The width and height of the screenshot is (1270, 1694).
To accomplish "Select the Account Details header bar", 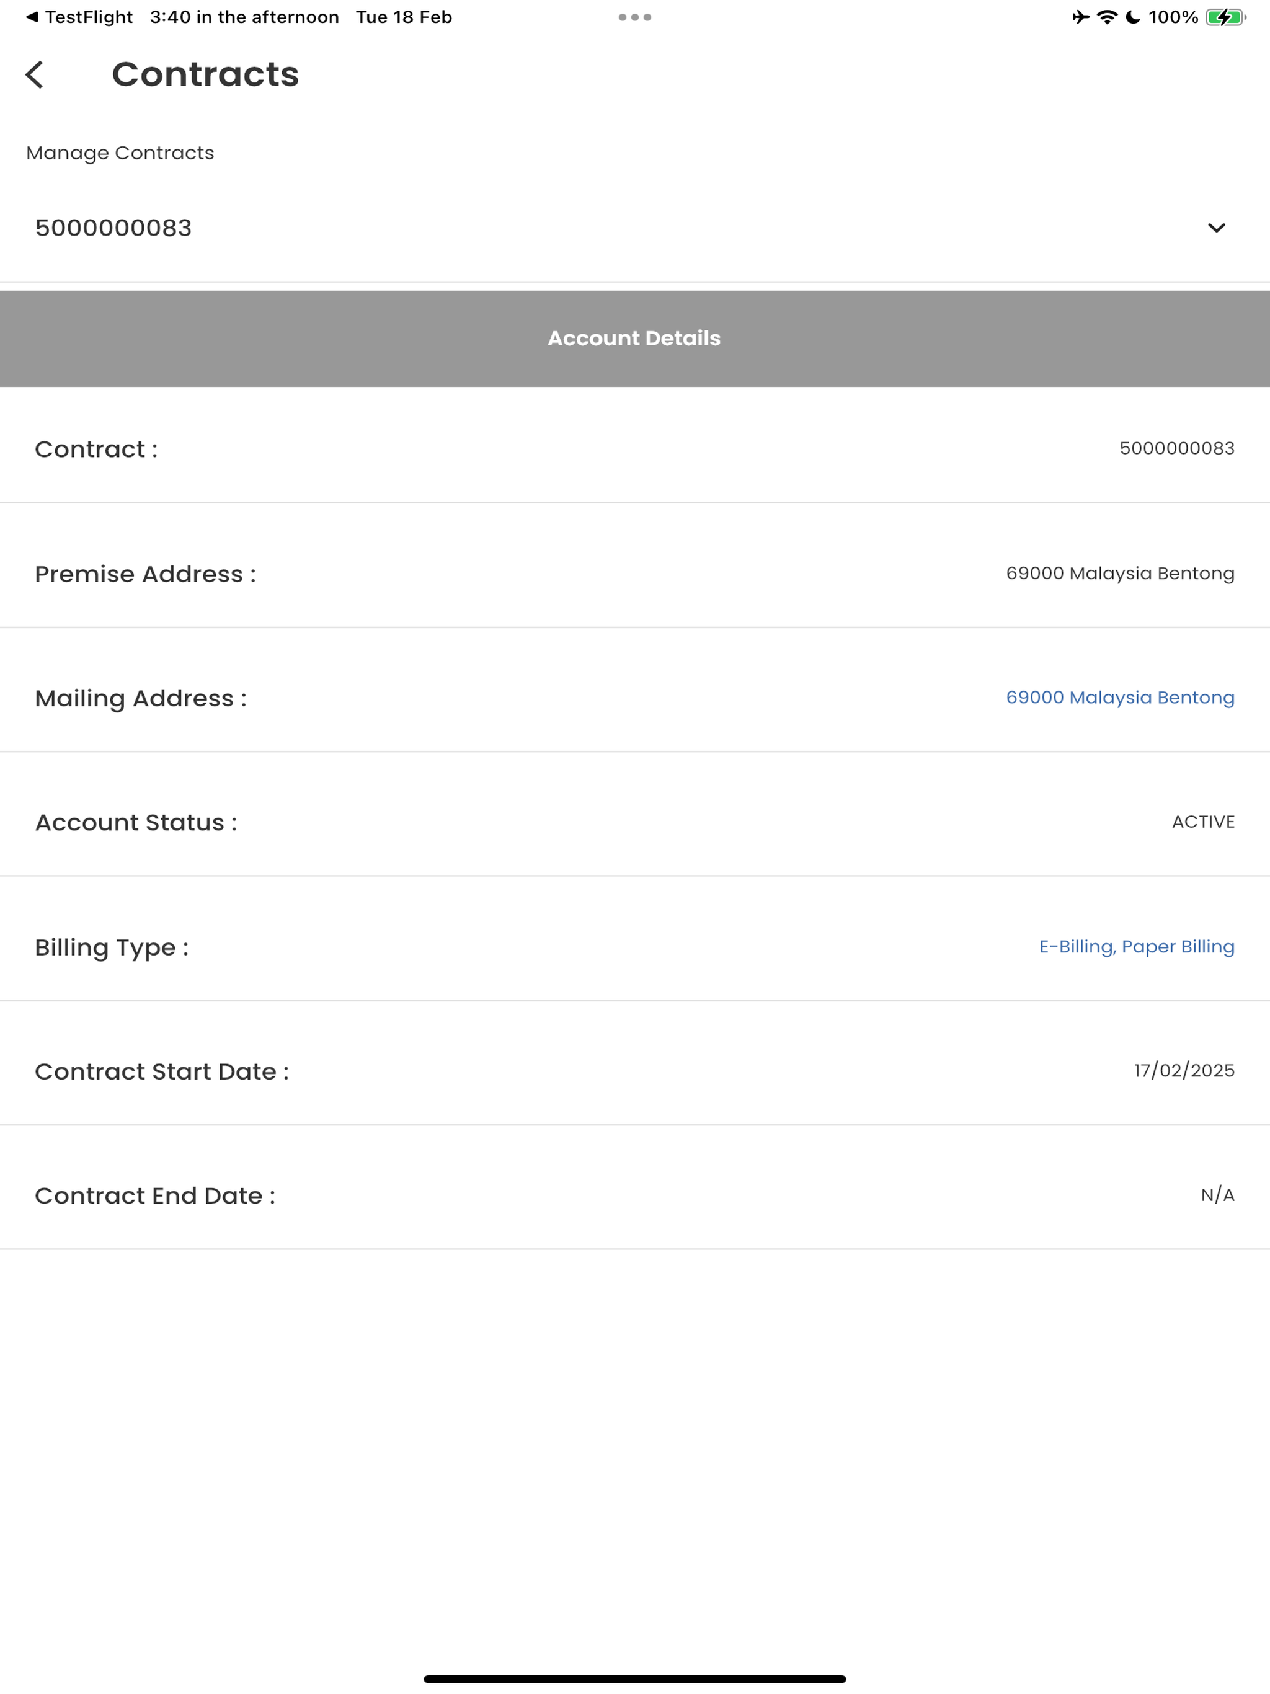I will point(635,339).
